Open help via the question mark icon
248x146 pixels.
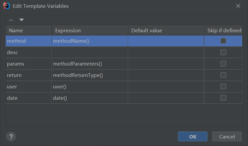pyautogui.click(x=11, y=136)
